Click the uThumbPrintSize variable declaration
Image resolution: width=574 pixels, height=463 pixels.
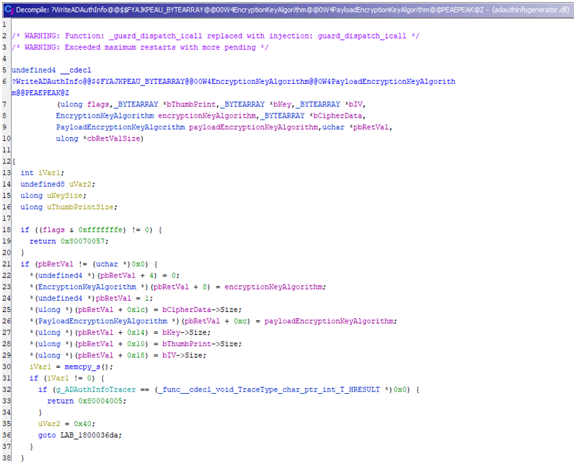(x=82, y=207)
